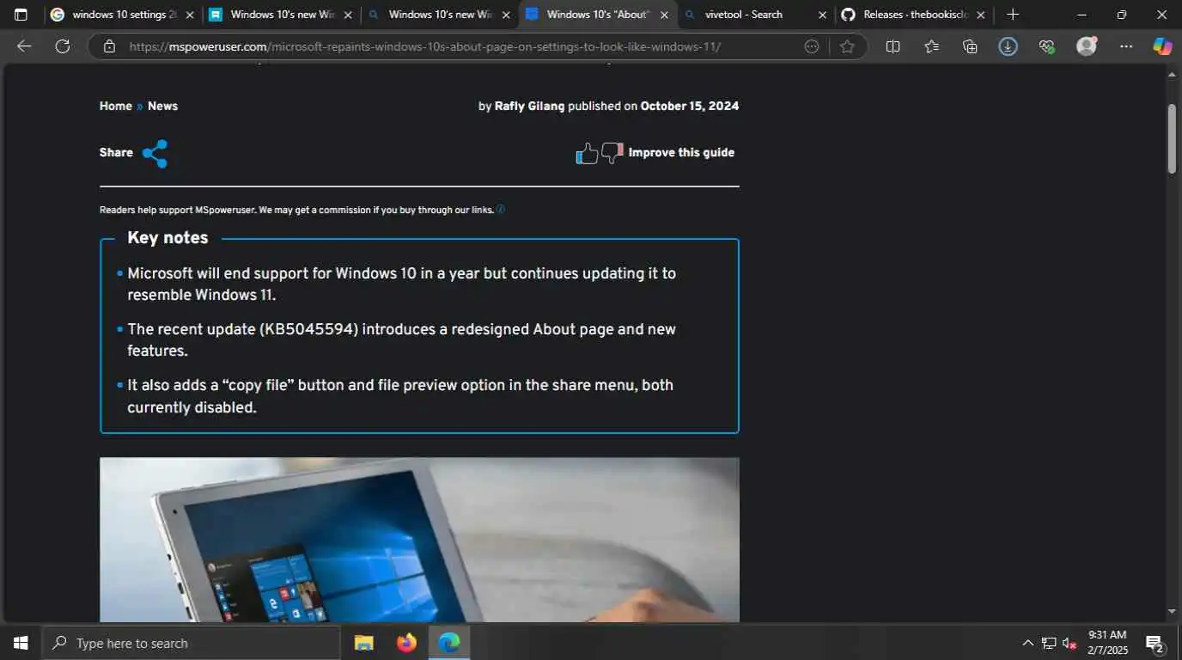This screenshot has height=660, width=1182.
Task: Launch Firefox from the taskbar
Action: click(x=406, y=643)
